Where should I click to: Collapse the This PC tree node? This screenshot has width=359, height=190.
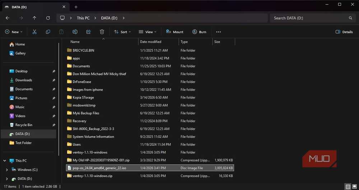[x=5, y=161]
